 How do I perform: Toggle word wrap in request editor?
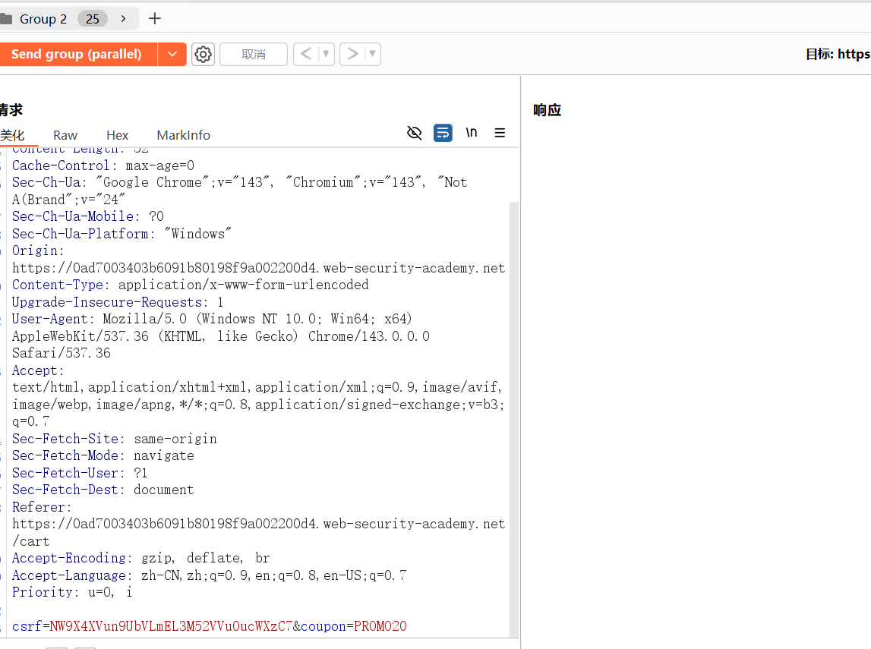tap(443, 133)
